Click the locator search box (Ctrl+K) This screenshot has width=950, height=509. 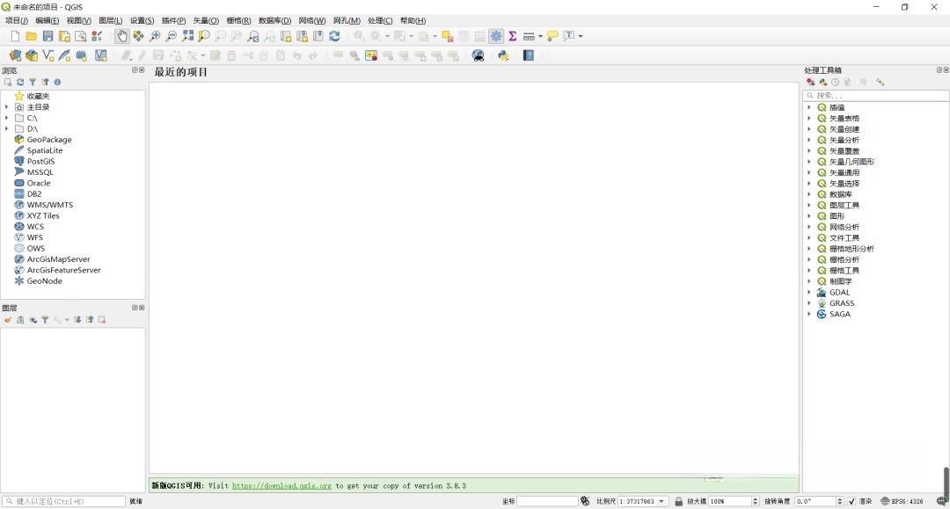[x=63, y=501]
